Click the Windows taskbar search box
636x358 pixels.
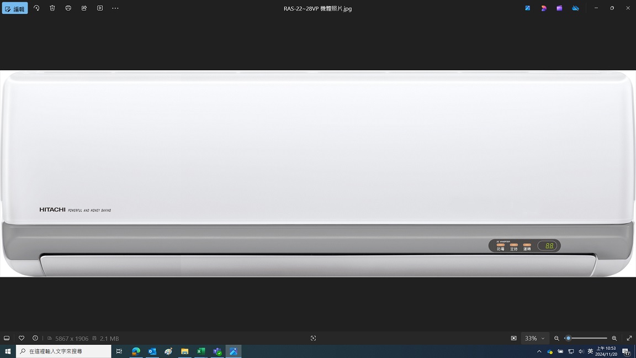63,351
